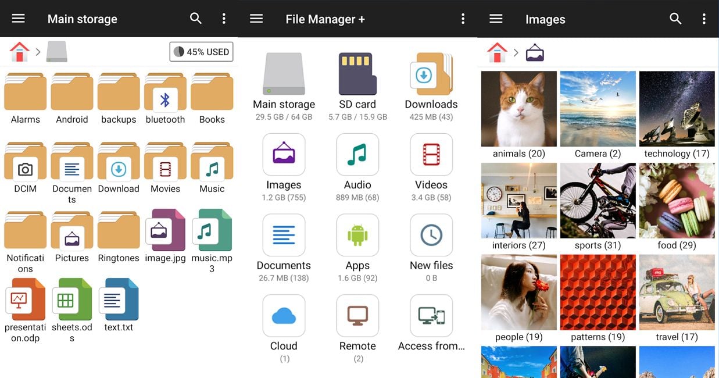Open the Notifications folder

[26, 241]
